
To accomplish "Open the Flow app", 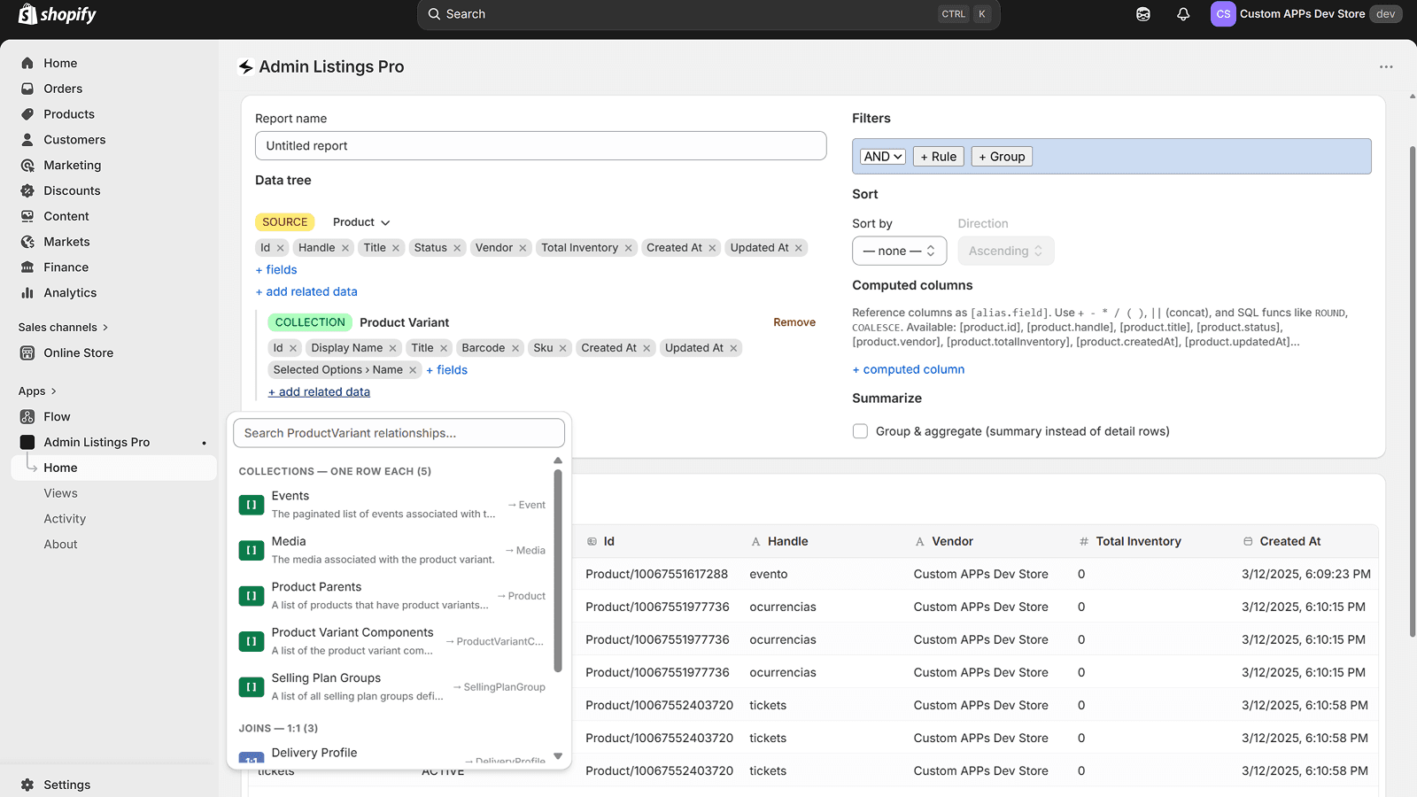I will (x=57, y=416).
